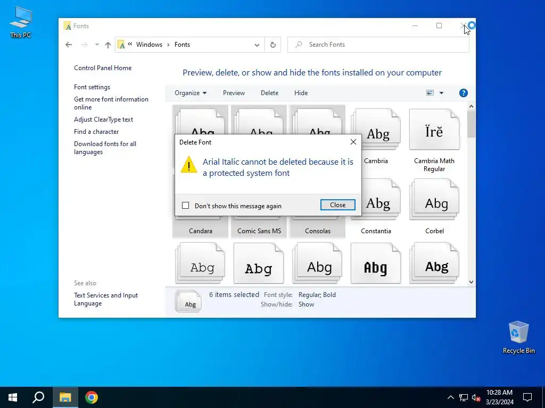Check "Don't show this message again"

pyautogui.click(x=186, y=206)
